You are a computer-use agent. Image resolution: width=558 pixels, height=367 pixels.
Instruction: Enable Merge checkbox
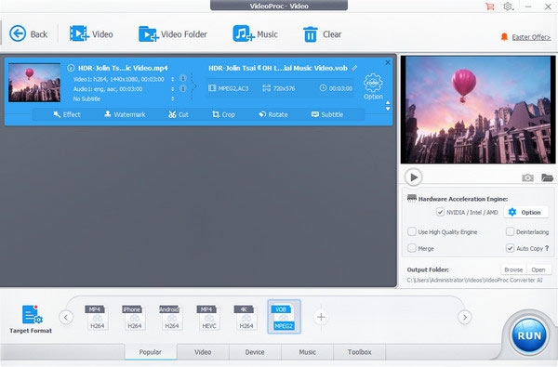(x=412, y=248)
